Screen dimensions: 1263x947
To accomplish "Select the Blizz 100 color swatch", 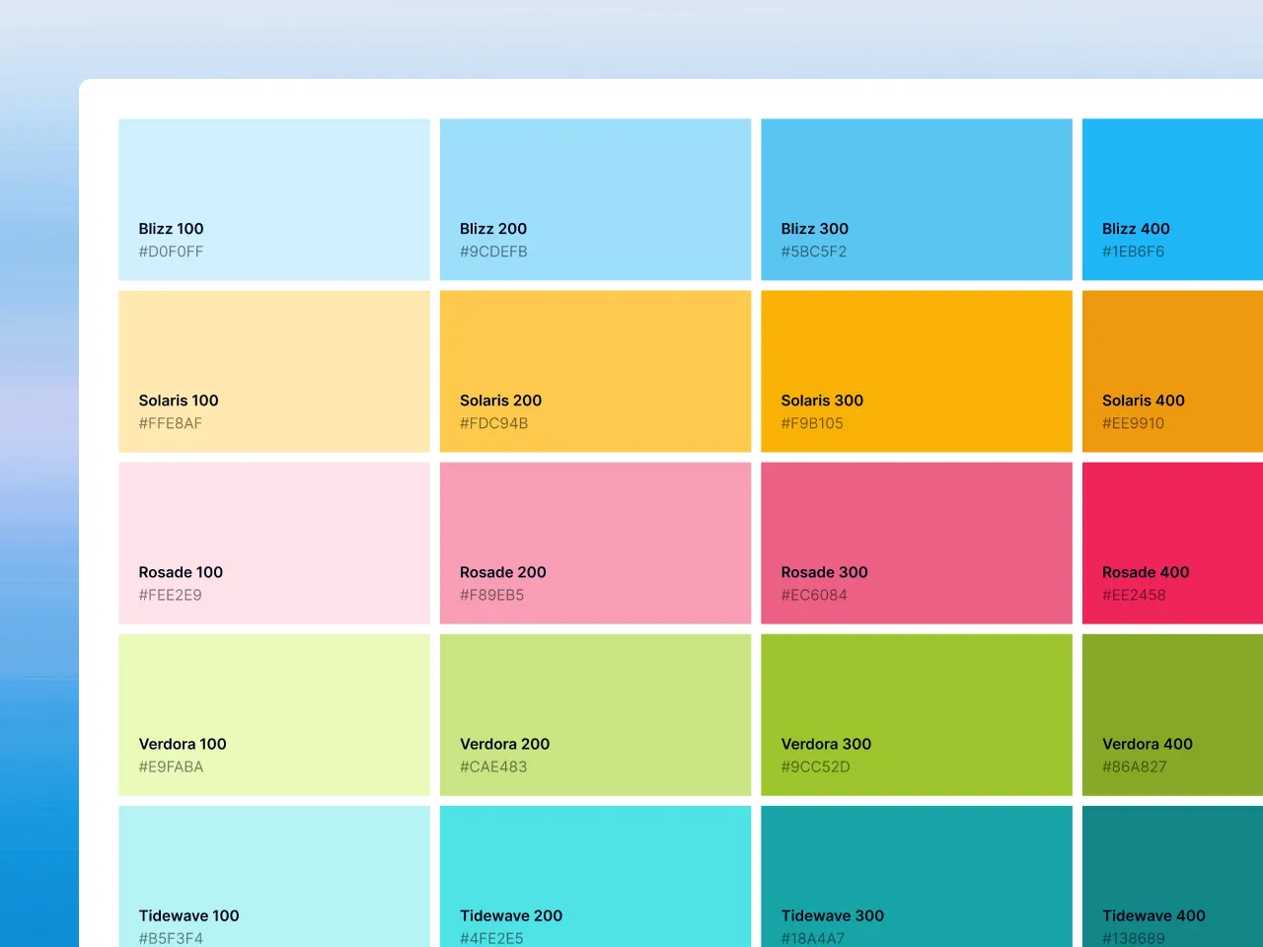I will click(274, 199).
